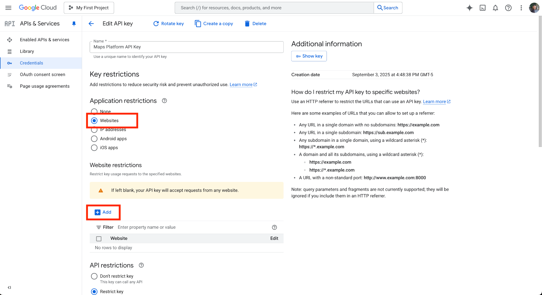
Task: Click OAuth consent screen icon
Action: 10,75
